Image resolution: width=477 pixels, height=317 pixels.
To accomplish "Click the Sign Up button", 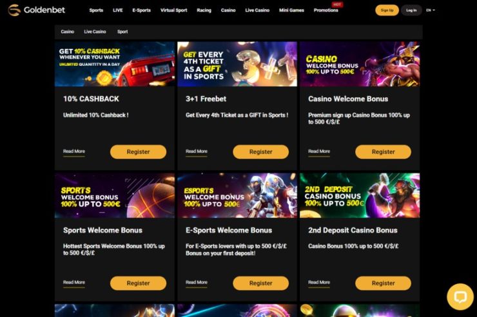I will tap(387, 10).
